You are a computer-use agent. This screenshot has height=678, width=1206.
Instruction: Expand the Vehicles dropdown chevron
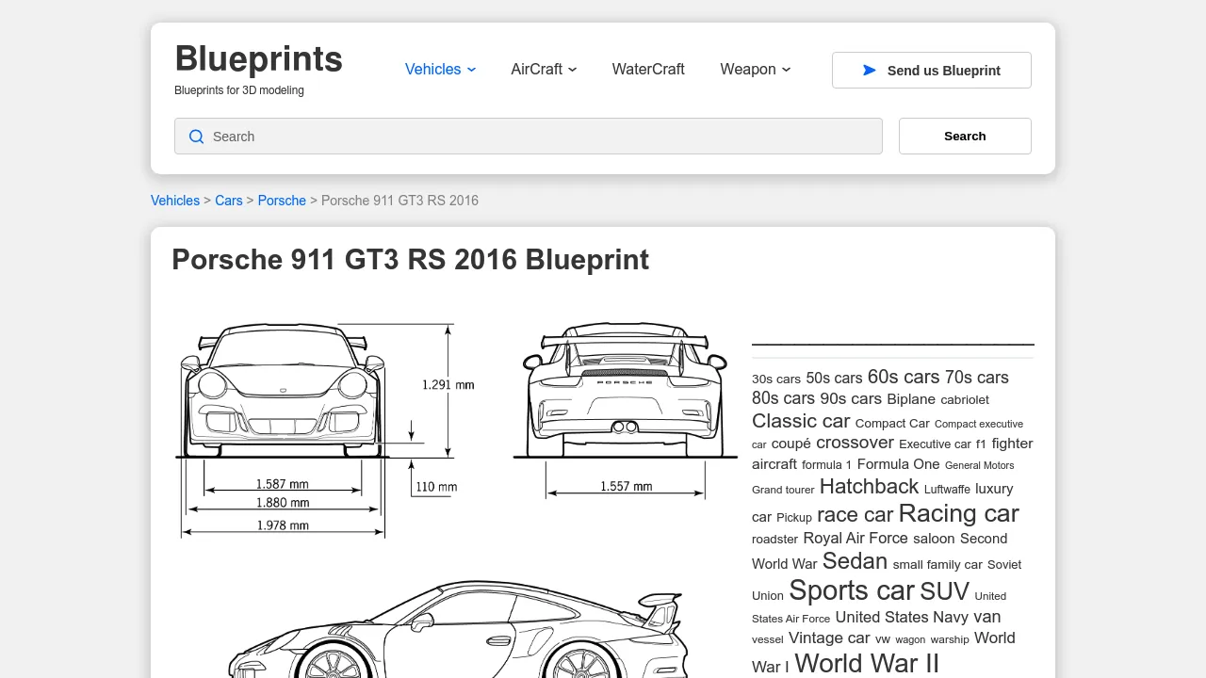471,70
